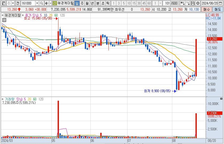Click the bar count field showing 101
The height and width of the screenshot is (144, 224).
tap(167, 3)
